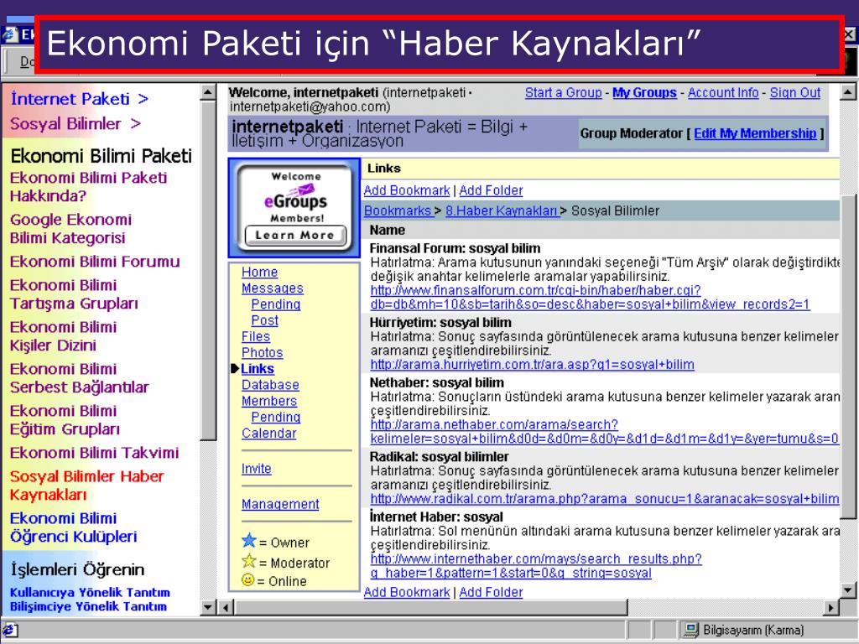The width and height of the screenshot is (859, 644).
Task: Click the horizontal scrollbar thumb
Action: click(431, 607)
